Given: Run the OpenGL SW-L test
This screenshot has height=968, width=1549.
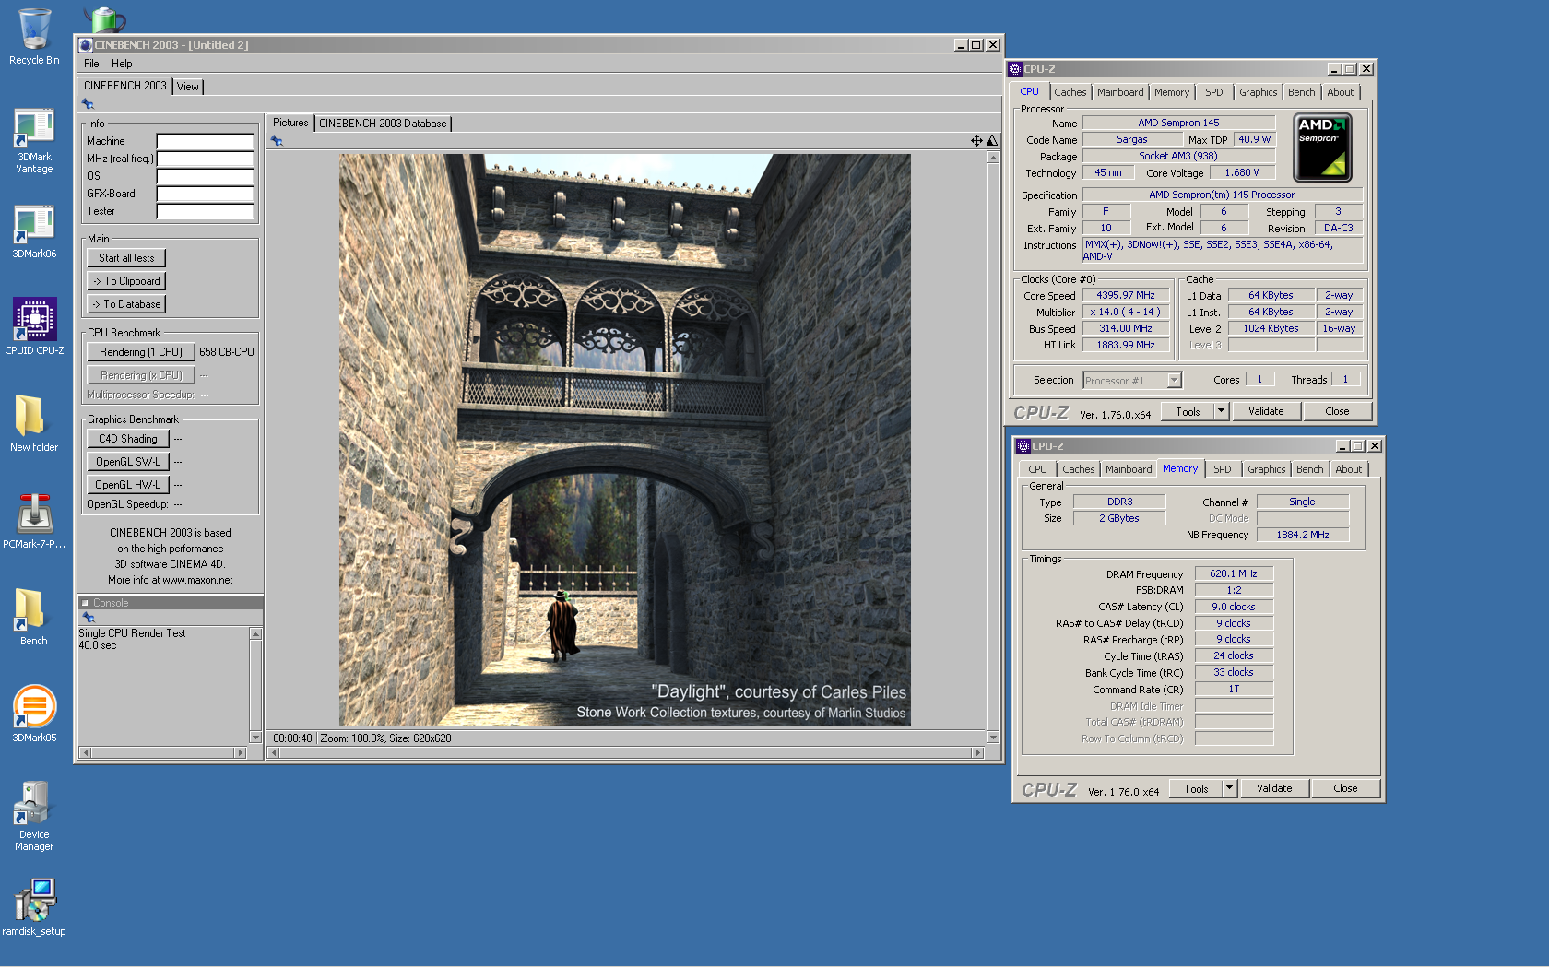Looking at the screenshot, I should coord(128,462).
